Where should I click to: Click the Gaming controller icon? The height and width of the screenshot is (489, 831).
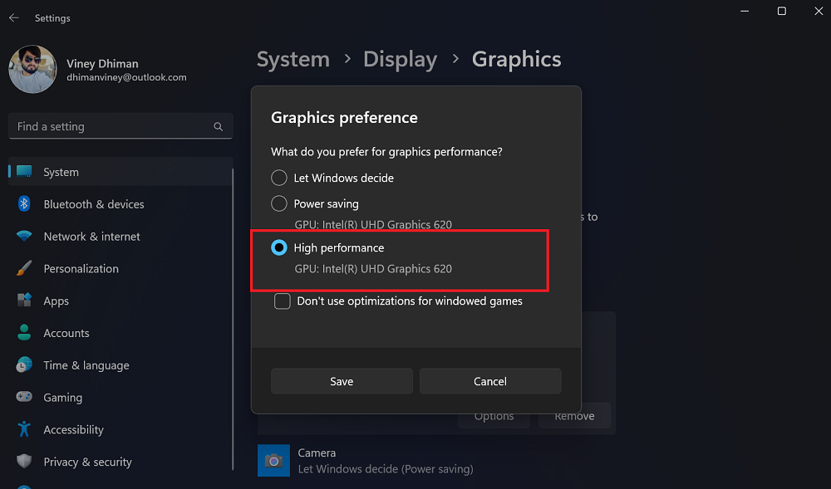tap(24, 396)
